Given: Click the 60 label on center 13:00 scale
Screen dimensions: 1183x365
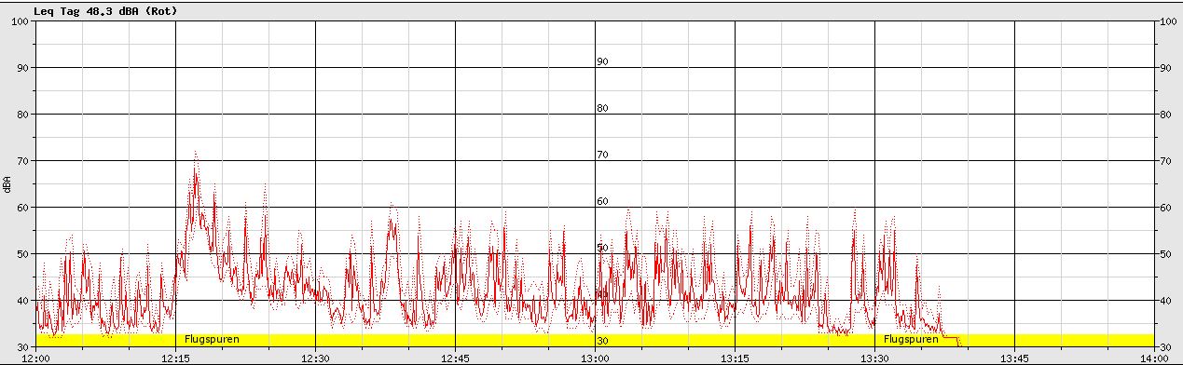Looking at the screenshot, I should pos(602,201).
